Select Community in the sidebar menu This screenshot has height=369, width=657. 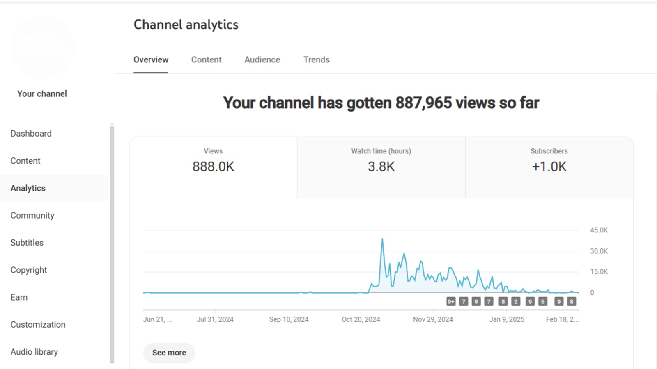coord(32,215)
